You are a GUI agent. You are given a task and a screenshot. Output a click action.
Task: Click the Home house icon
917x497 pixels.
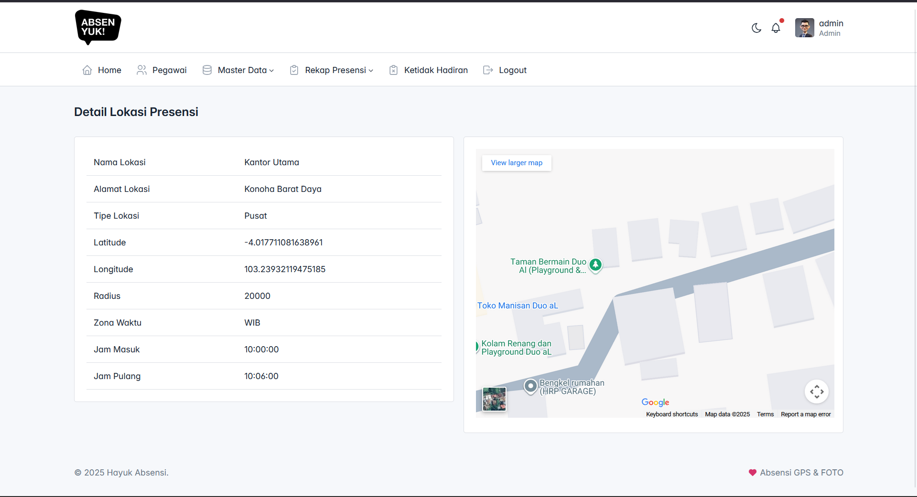[87, 70]
